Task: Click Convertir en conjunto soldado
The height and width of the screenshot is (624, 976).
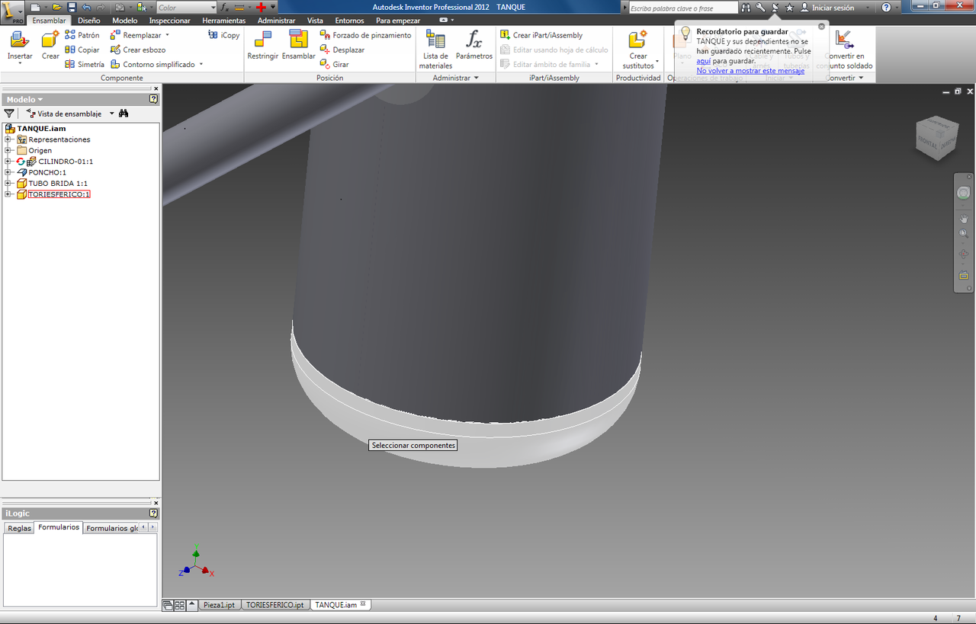Action: pyautogui.click(x=844, y=50)
